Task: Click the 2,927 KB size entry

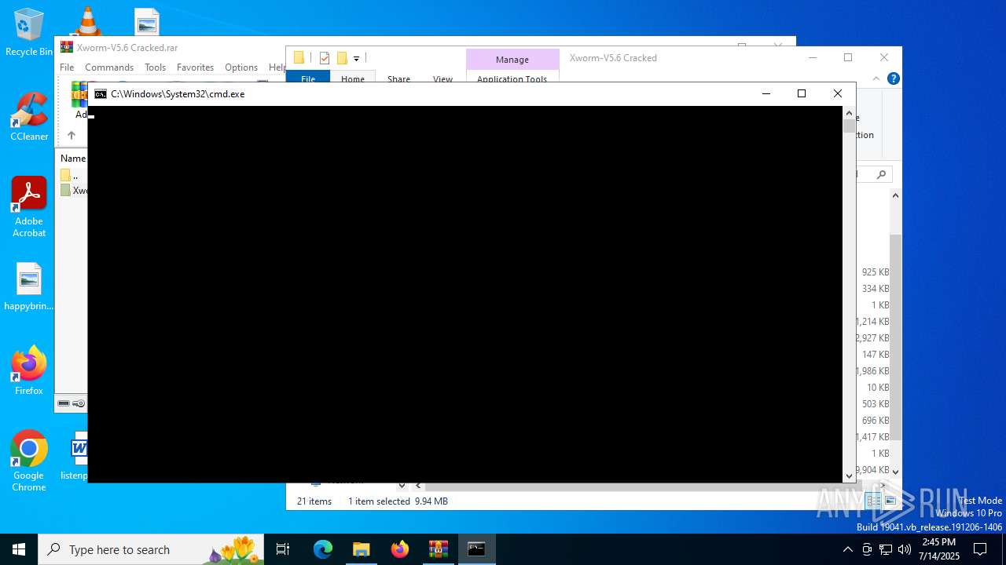Action: click(872, 338)
